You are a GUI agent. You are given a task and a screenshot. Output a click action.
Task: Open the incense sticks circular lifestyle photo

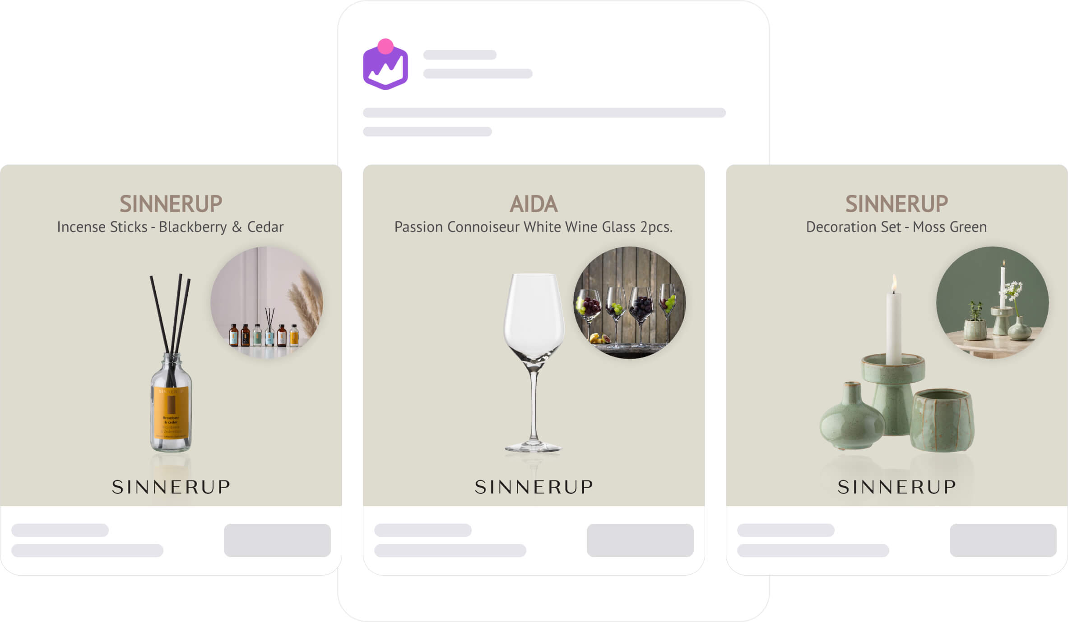[x=267, y=302]
